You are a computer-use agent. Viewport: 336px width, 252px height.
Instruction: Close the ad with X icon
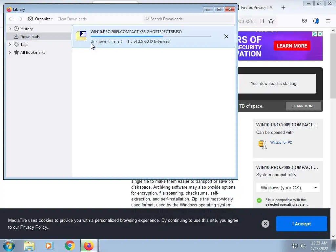point(320,34)
